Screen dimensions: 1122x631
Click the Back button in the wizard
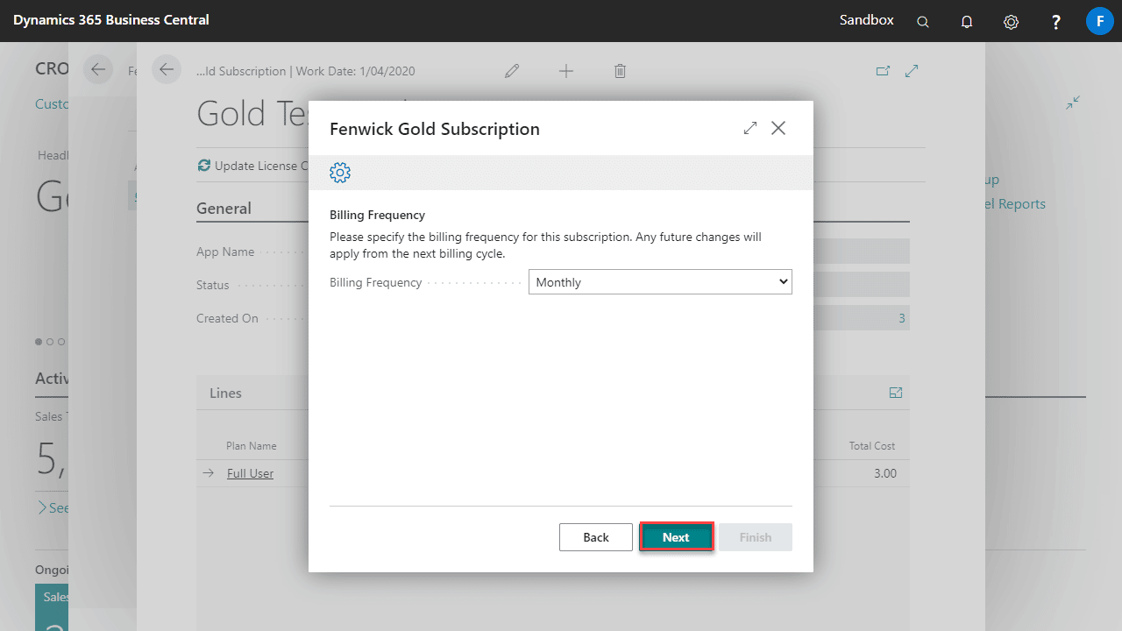point(596,537)
